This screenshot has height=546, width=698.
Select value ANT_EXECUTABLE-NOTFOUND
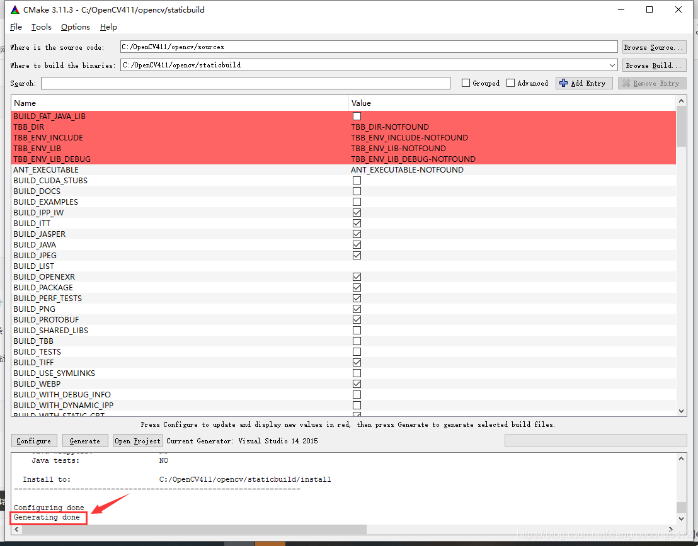[408, 169]
